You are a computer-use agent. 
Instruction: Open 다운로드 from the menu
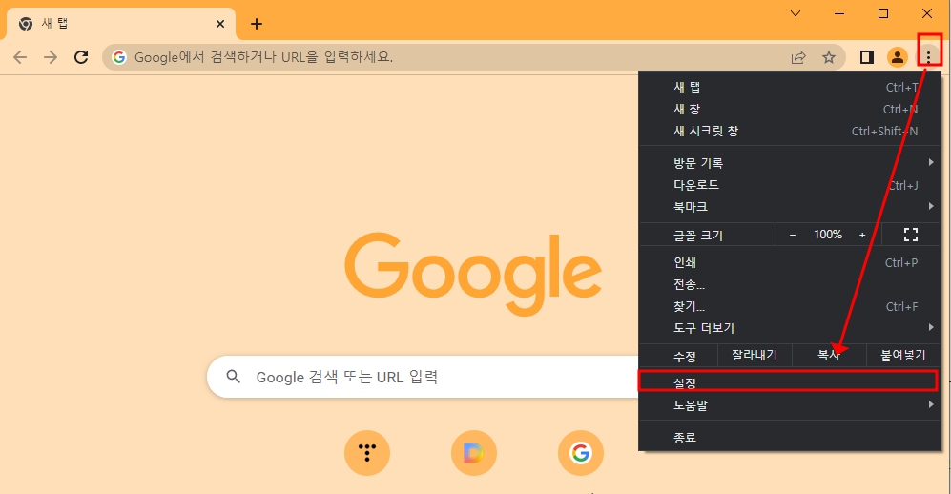(790, 185)
